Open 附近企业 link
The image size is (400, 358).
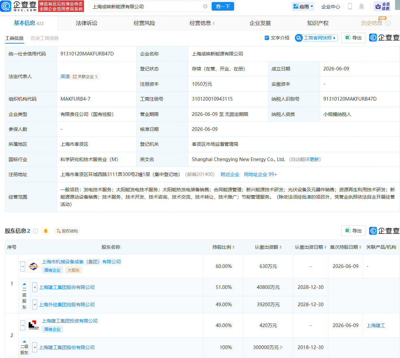pyautogui.click(x=230, y=174)
